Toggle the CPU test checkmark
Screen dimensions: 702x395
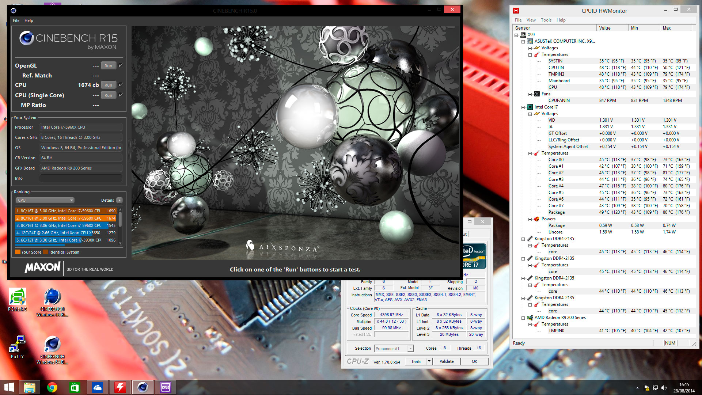tap(121, 85)
